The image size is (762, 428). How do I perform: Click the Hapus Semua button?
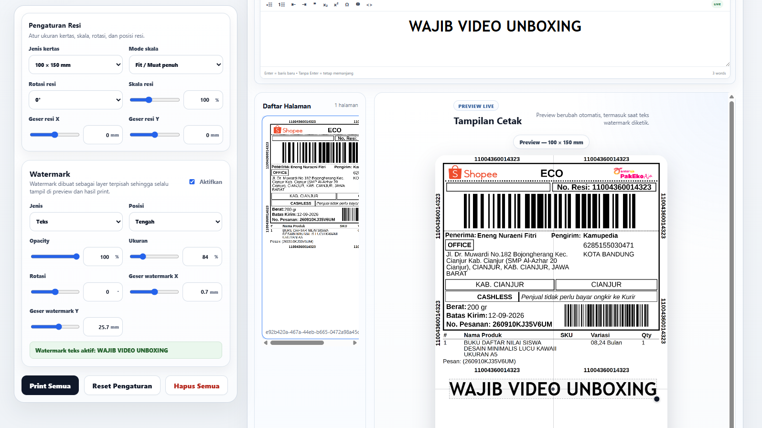(197, 385)
